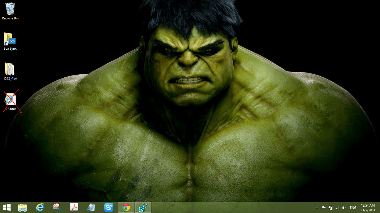This screenshot has height=213, width=380.
Task: Open Internet Explorer from the taskbar
Action: pyautogui.click(x=40, y=207)
